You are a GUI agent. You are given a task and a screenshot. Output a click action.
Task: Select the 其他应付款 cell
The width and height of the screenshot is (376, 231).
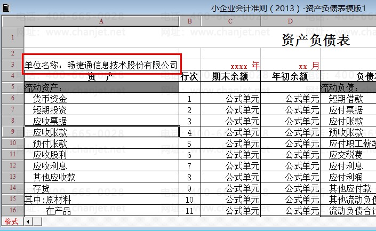coord(348,188)
